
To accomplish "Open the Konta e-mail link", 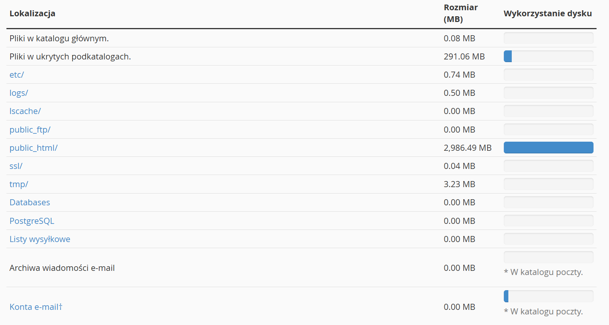I will [x=36, y=307].
